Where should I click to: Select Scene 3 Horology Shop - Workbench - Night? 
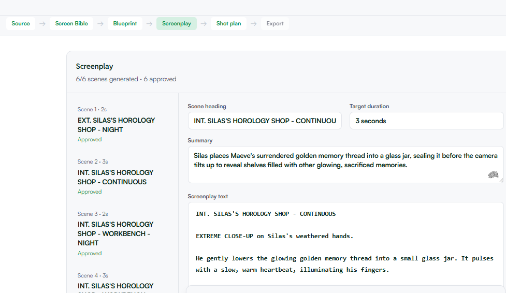pos(123,233)
